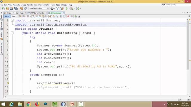Screen dimensions: 191x107
Task: Toggle Highlight Search in editor toolbar
Action: pyautogui.click(x=43, y=16)
